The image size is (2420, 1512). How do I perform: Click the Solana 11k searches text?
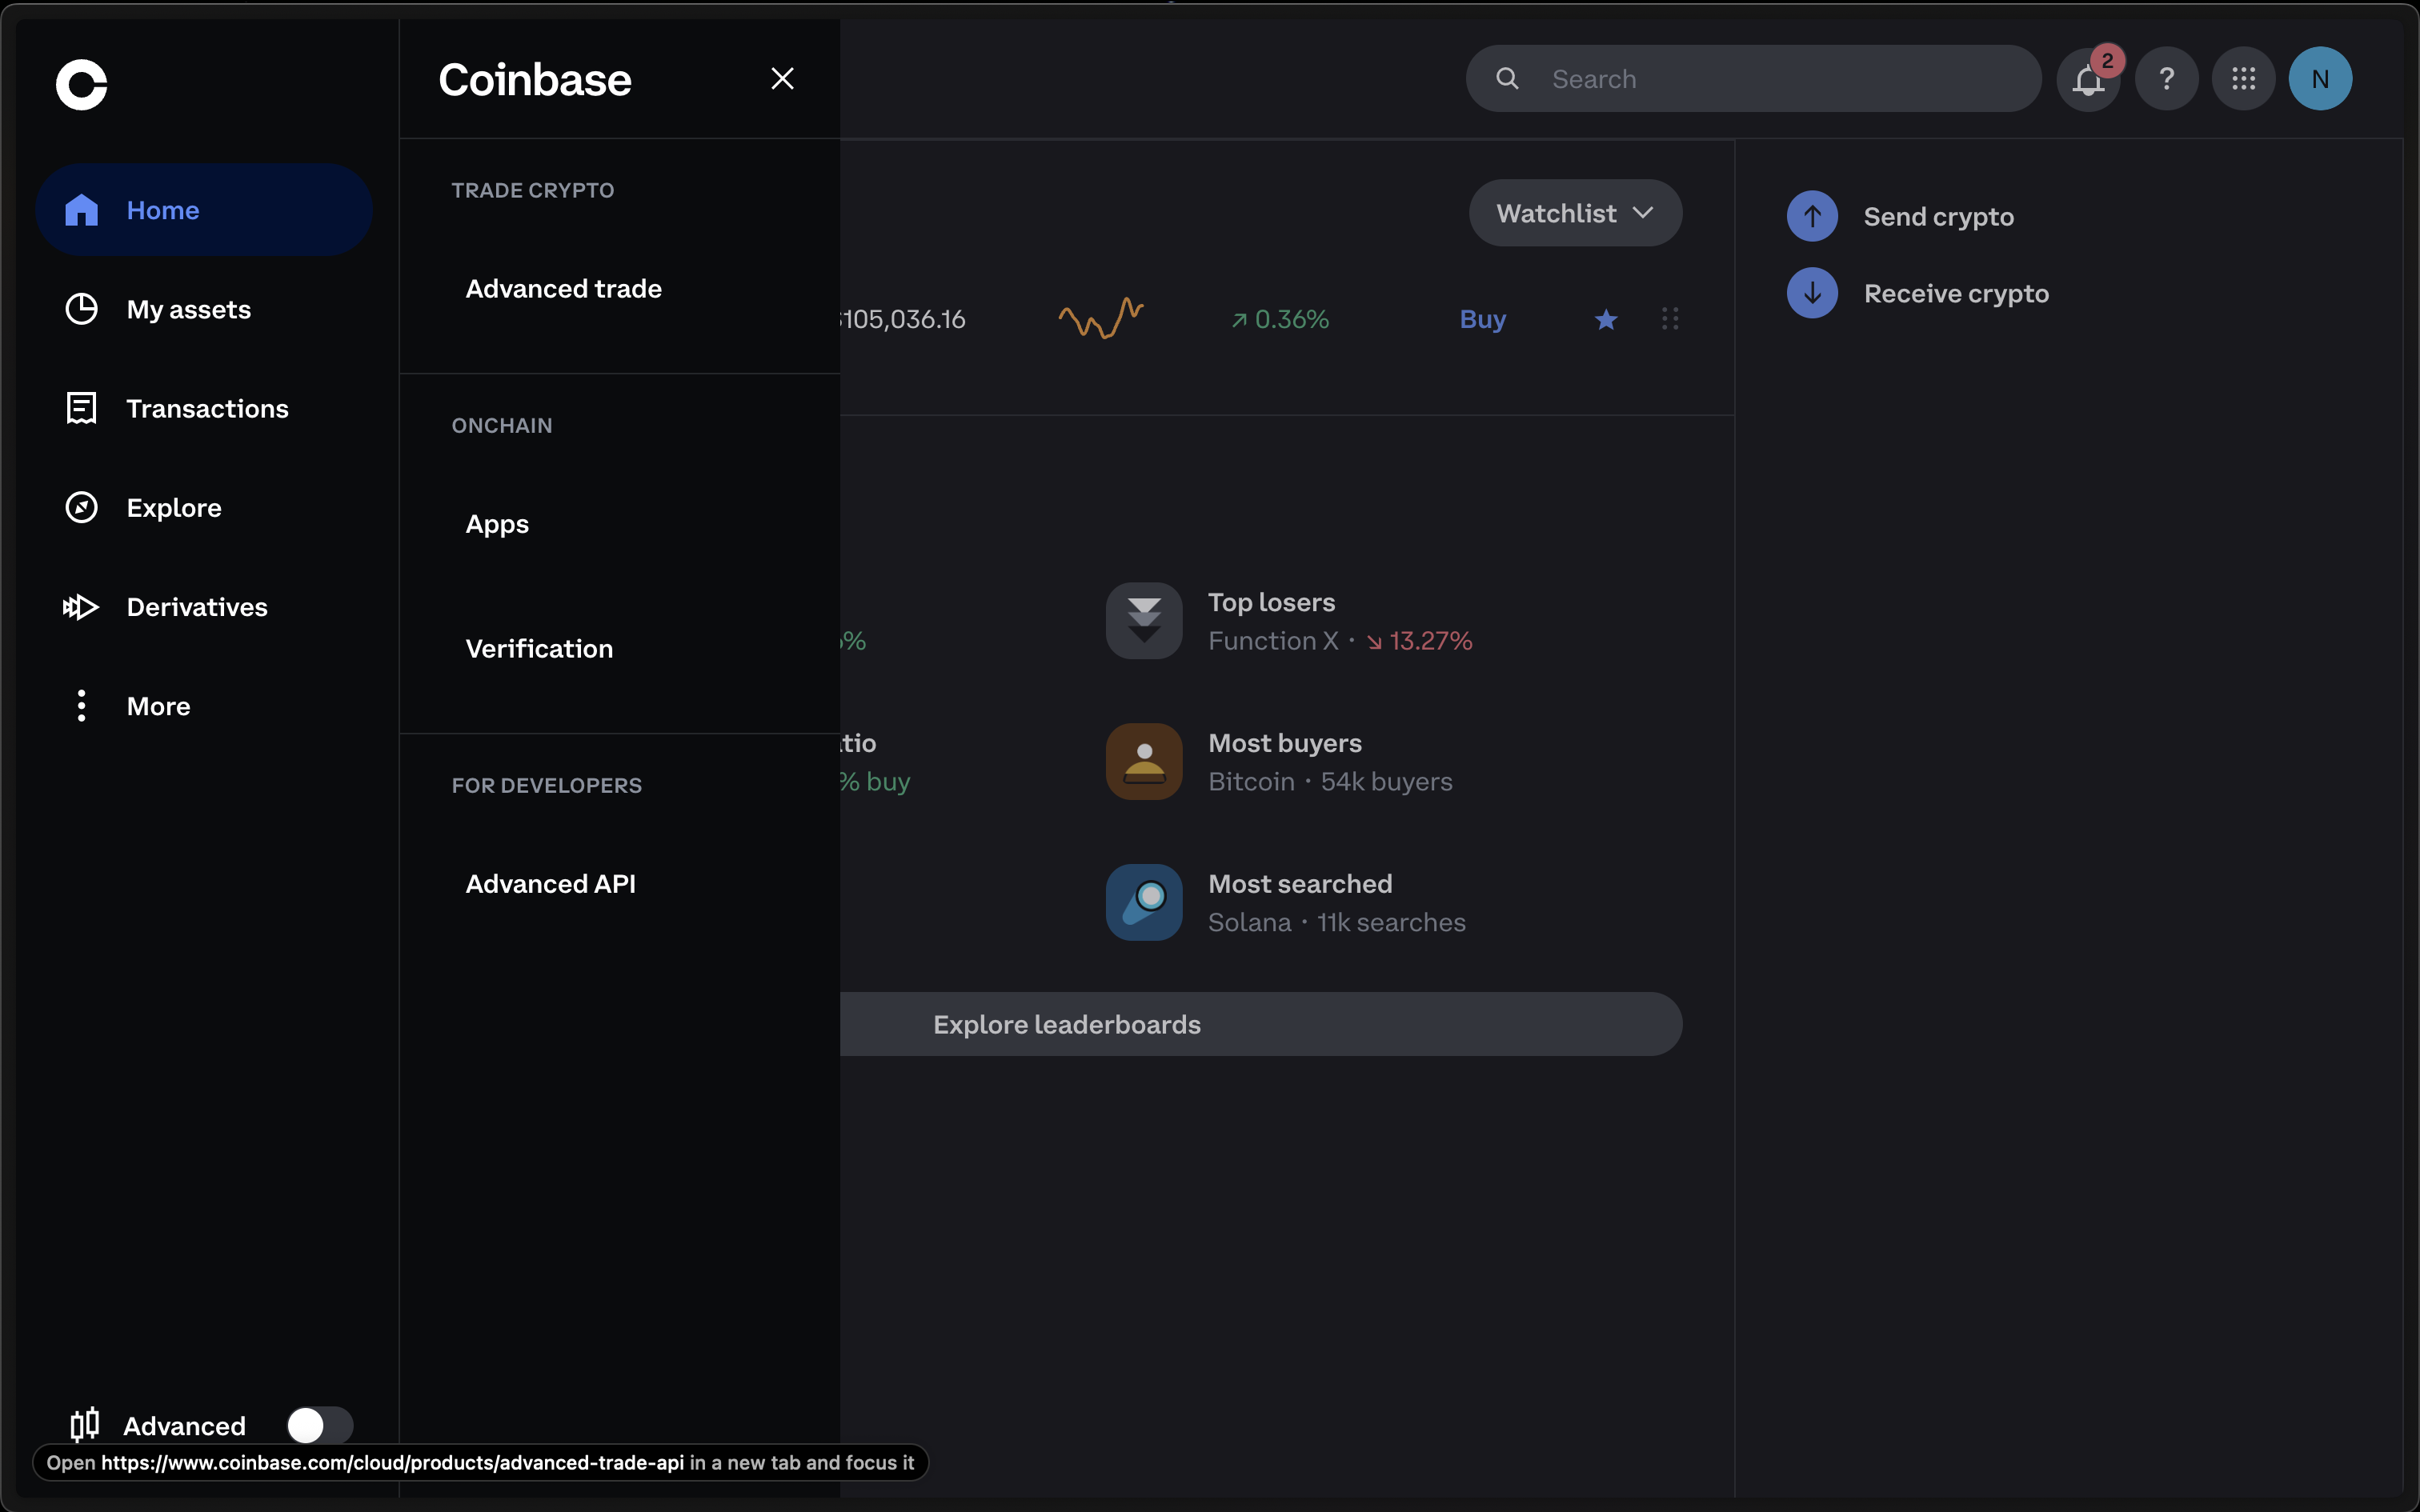pyautogui.click(x=1337, y=922)
